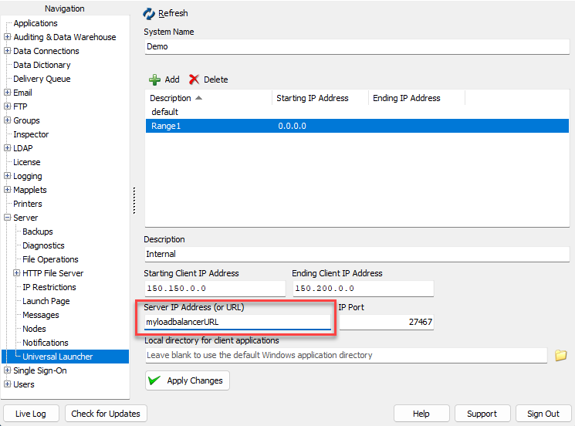575x426 pixels.
Task: Click the Ending IP Address column header
Action: [417, 98]
